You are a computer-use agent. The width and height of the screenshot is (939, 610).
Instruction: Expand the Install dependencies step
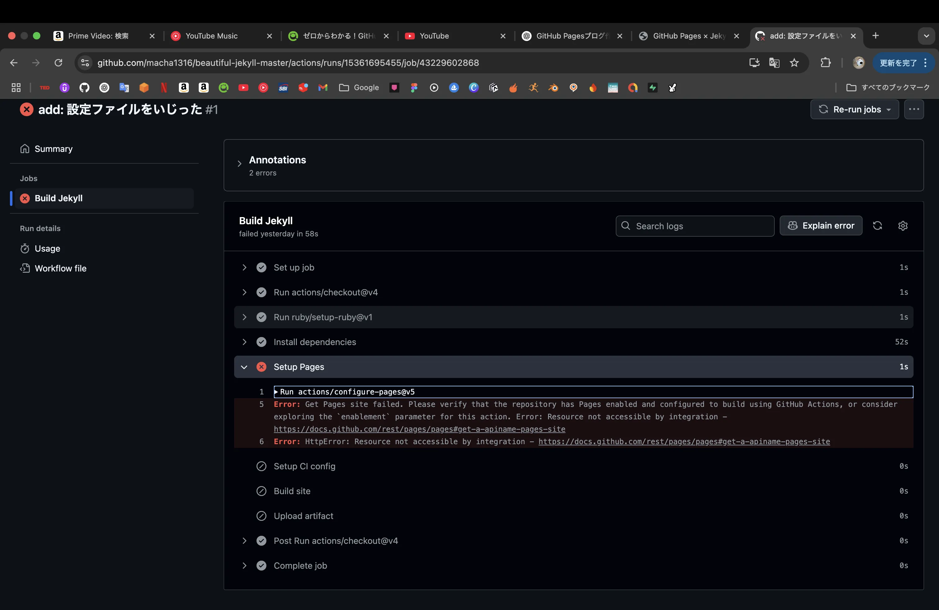[244, 342]
